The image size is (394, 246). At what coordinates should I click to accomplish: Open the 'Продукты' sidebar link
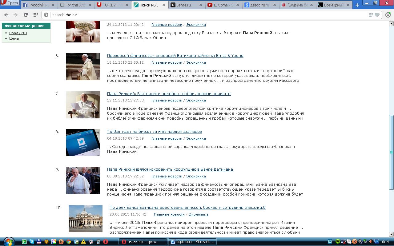pyautogui.click(x=18, y=33)
